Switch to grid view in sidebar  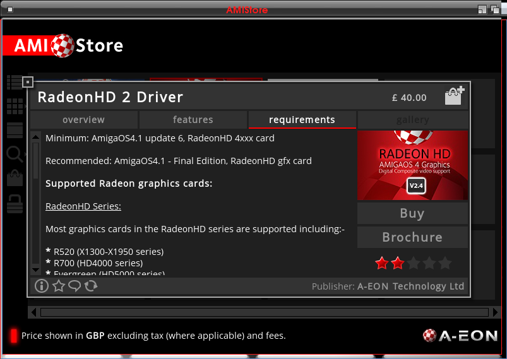tap(14, 106)
